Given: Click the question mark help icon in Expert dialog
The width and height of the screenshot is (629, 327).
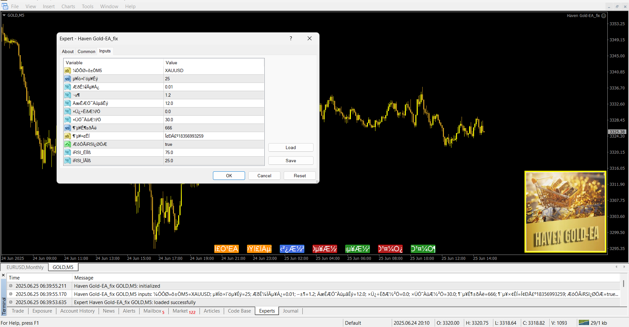Looking at the screenshot, I should (291, 39).
